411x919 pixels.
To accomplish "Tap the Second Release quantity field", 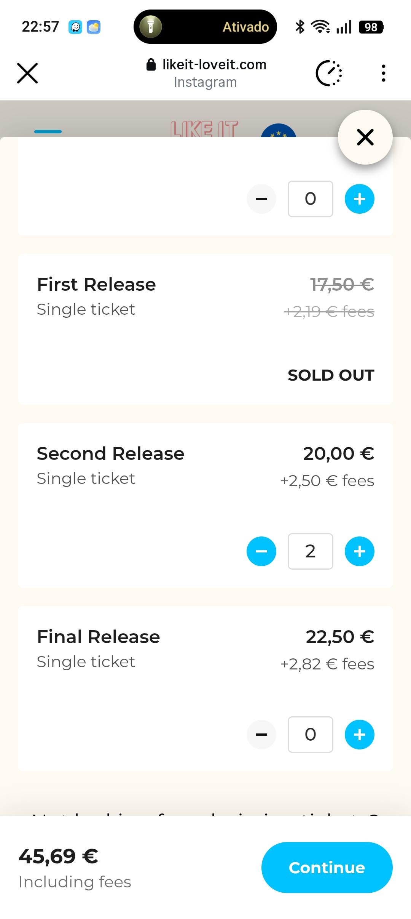I will click(310, 551).
